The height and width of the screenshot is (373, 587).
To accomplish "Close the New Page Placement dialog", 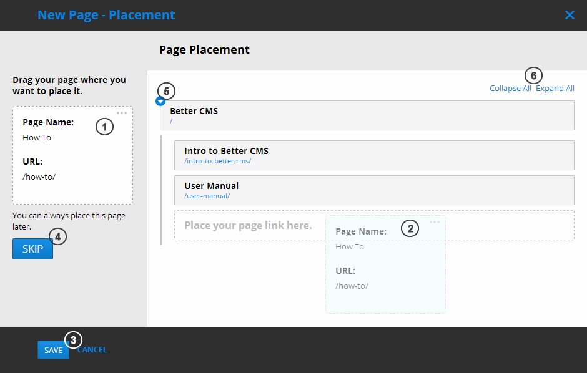I will [570, 15].
